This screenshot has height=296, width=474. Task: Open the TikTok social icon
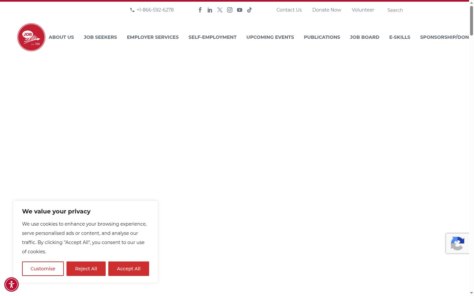point(250,10)
